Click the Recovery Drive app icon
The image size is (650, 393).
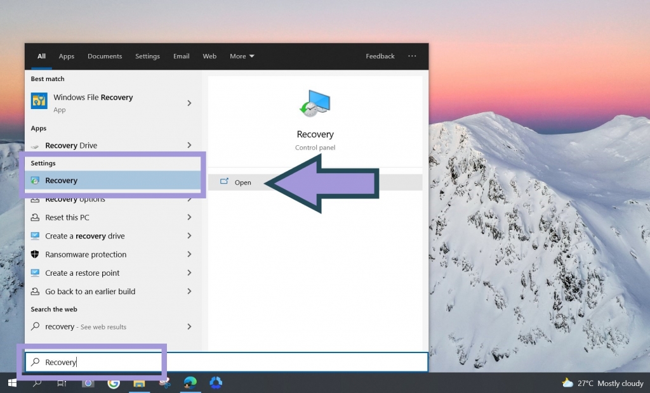pos(35,145)
